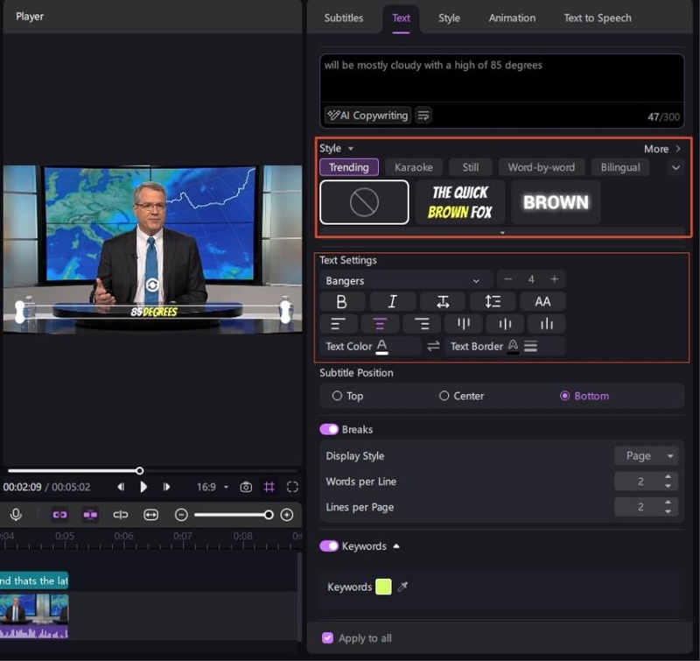The image size is (700, 661).
Task: Open the line spacing control
Action: pyautogui.click(x=493, y=302)
